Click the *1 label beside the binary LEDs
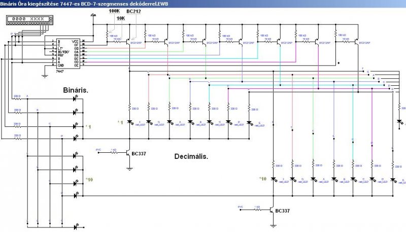The height and width of the screenshot is (232, 406). 88,127
